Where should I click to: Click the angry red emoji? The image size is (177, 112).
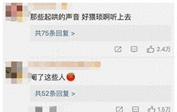coord(71,77)
